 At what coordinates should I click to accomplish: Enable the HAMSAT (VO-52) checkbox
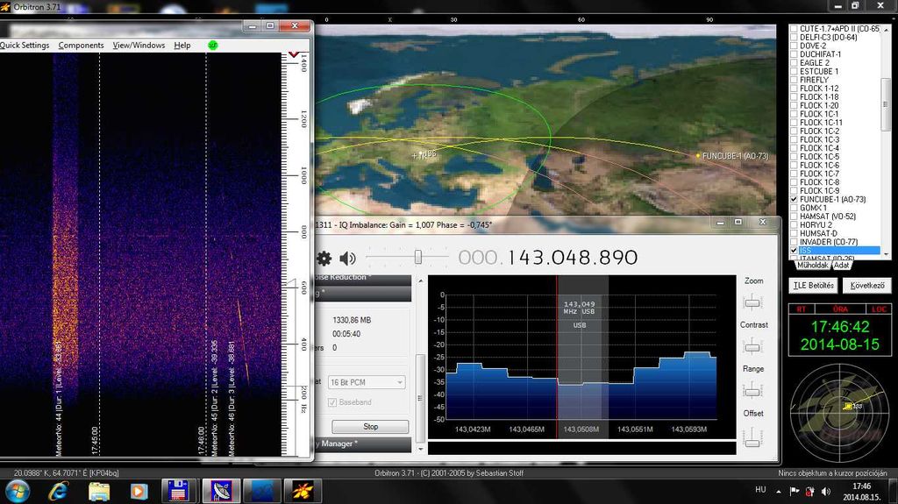pos(795,217)
